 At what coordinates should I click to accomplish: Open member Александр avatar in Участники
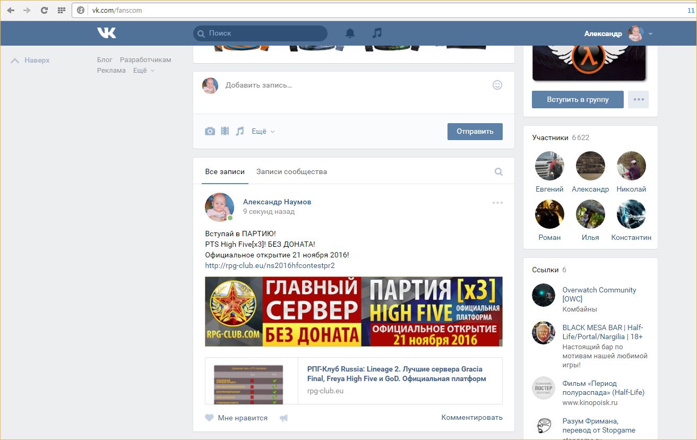[x=590, y=166]
